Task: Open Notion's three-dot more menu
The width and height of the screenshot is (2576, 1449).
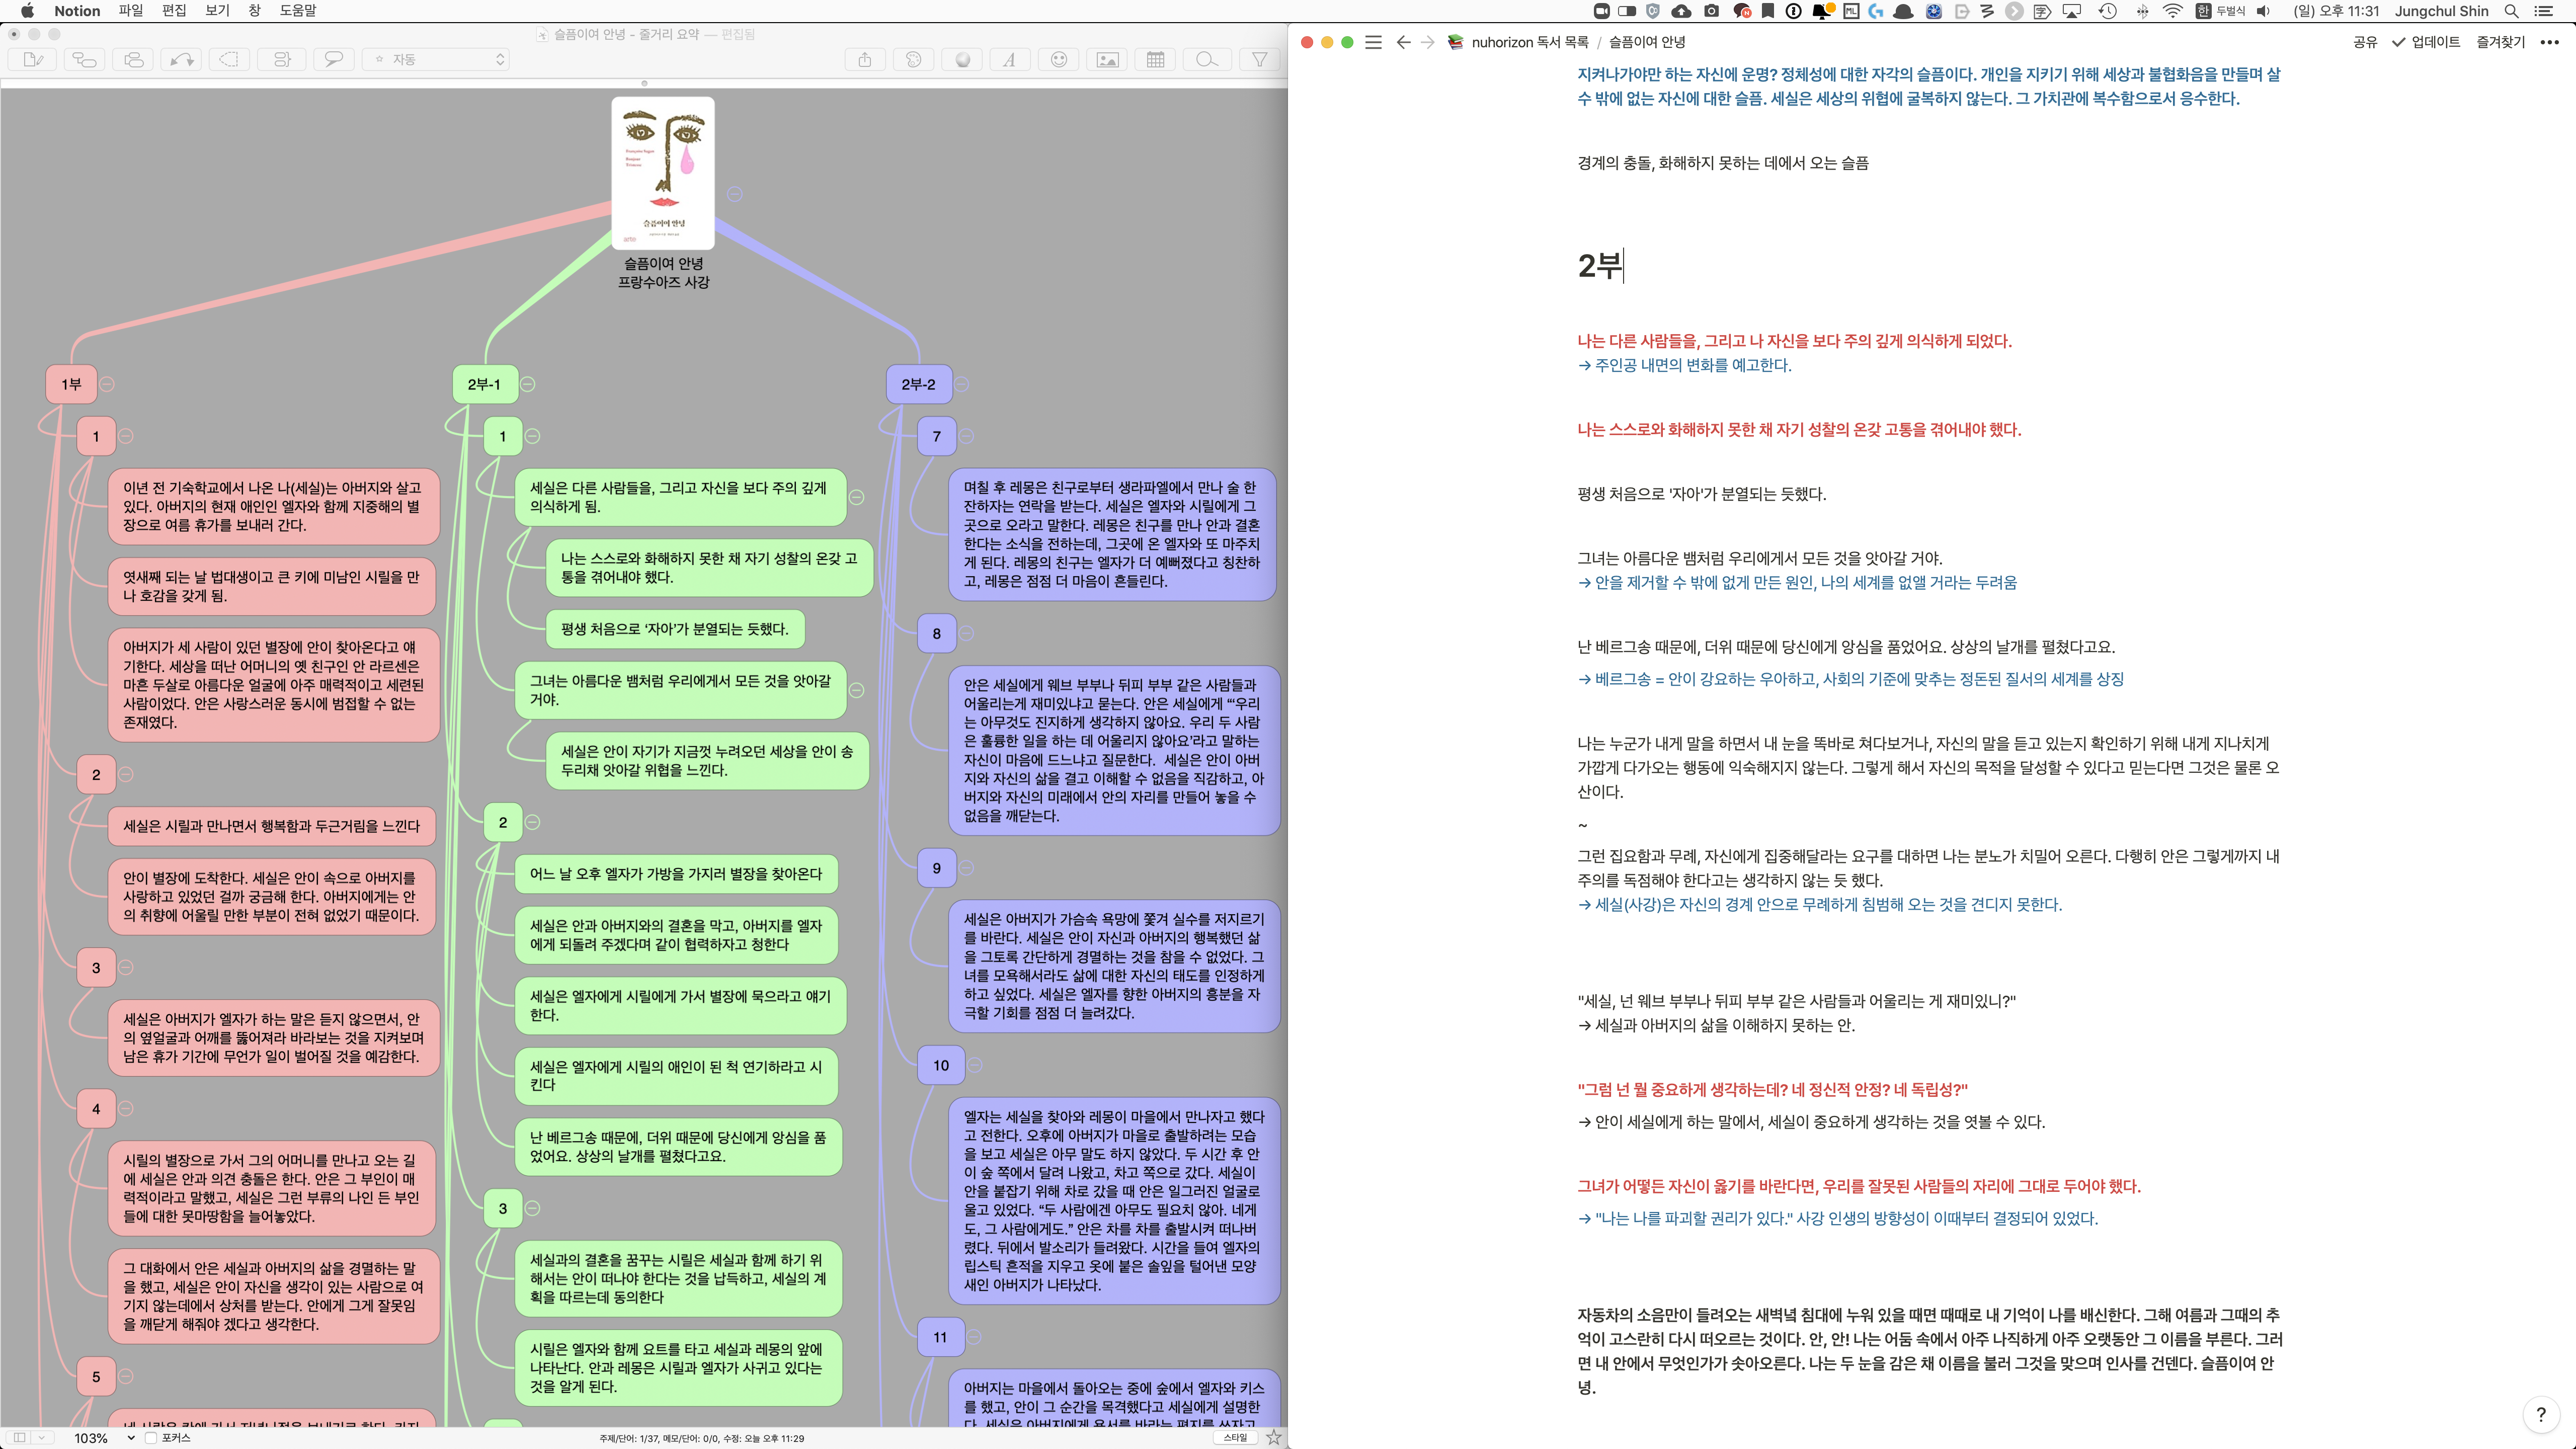Action: (x=2549, y=42)
